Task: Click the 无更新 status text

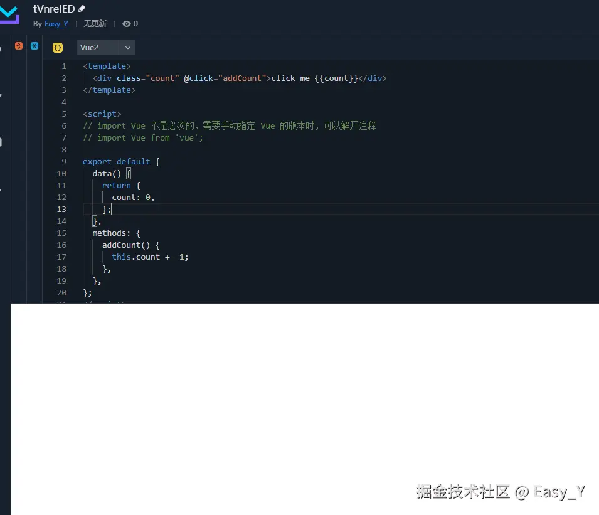Action: (95, 24)
